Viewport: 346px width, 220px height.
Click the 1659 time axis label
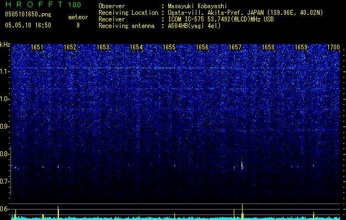(301, 47)
